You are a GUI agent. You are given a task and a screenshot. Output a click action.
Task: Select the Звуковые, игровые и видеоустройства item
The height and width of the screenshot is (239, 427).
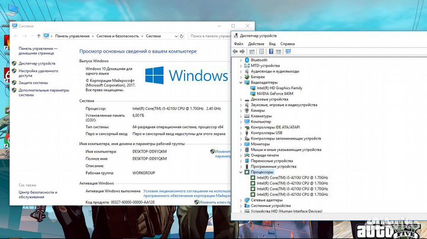283,105
